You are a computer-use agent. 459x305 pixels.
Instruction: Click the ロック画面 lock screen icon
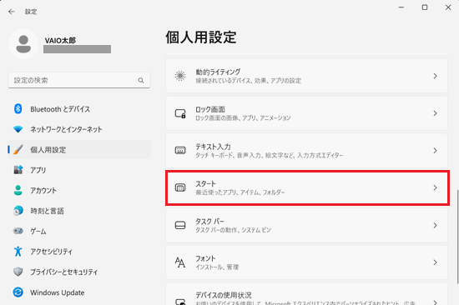180,113
